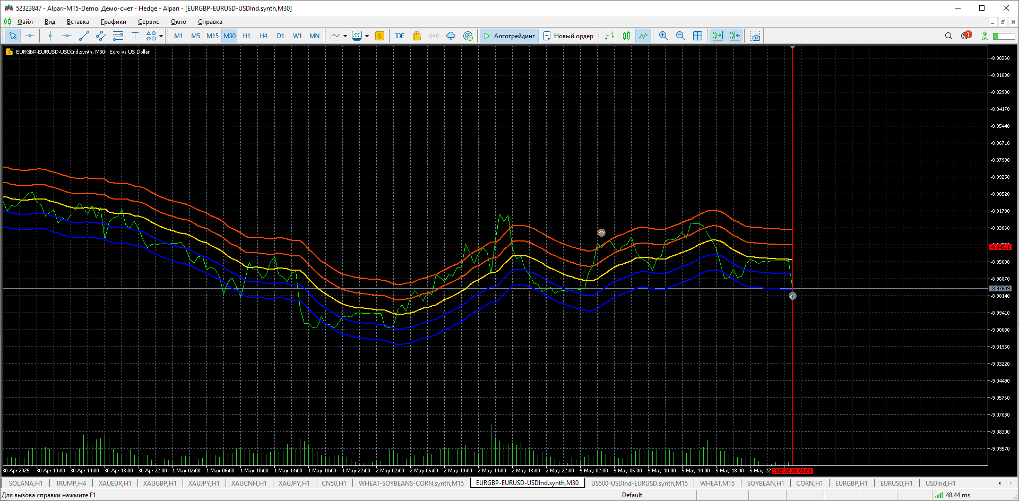
Task: Open the MetaEditor IDE
Action: (x=400, y=36)
